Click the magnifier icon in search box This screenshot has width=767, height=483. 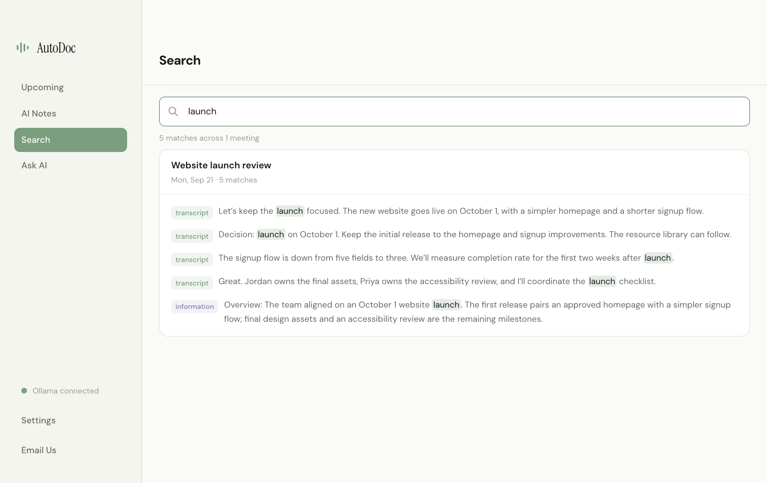point(173,112)
